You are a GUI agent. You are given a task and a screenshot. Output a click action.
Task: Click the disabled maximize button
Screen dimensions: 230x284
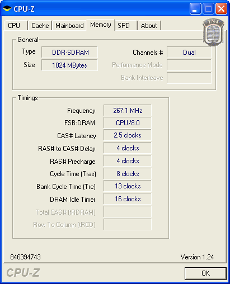click(208, 9)
